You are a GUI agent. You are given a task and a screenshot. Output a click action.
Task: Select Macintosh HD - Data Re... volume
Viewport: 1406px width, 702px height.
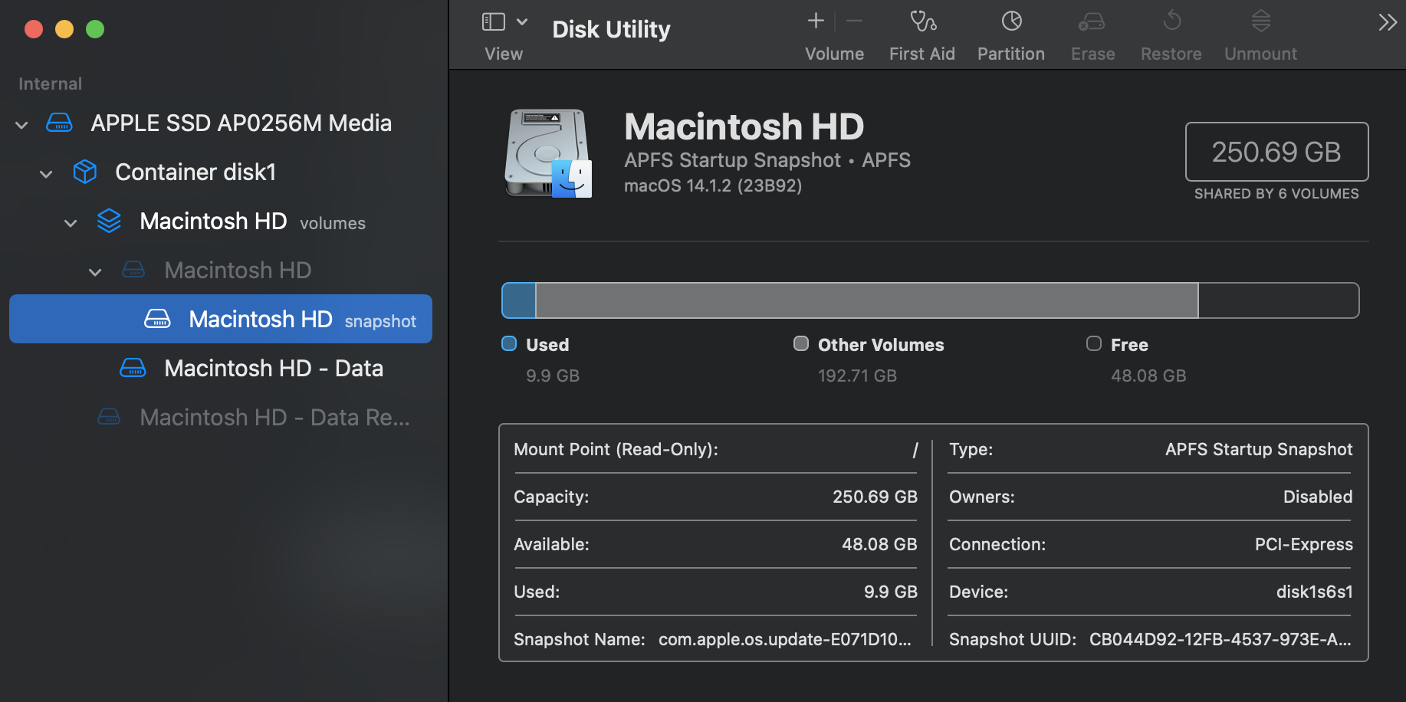(221, 417)
